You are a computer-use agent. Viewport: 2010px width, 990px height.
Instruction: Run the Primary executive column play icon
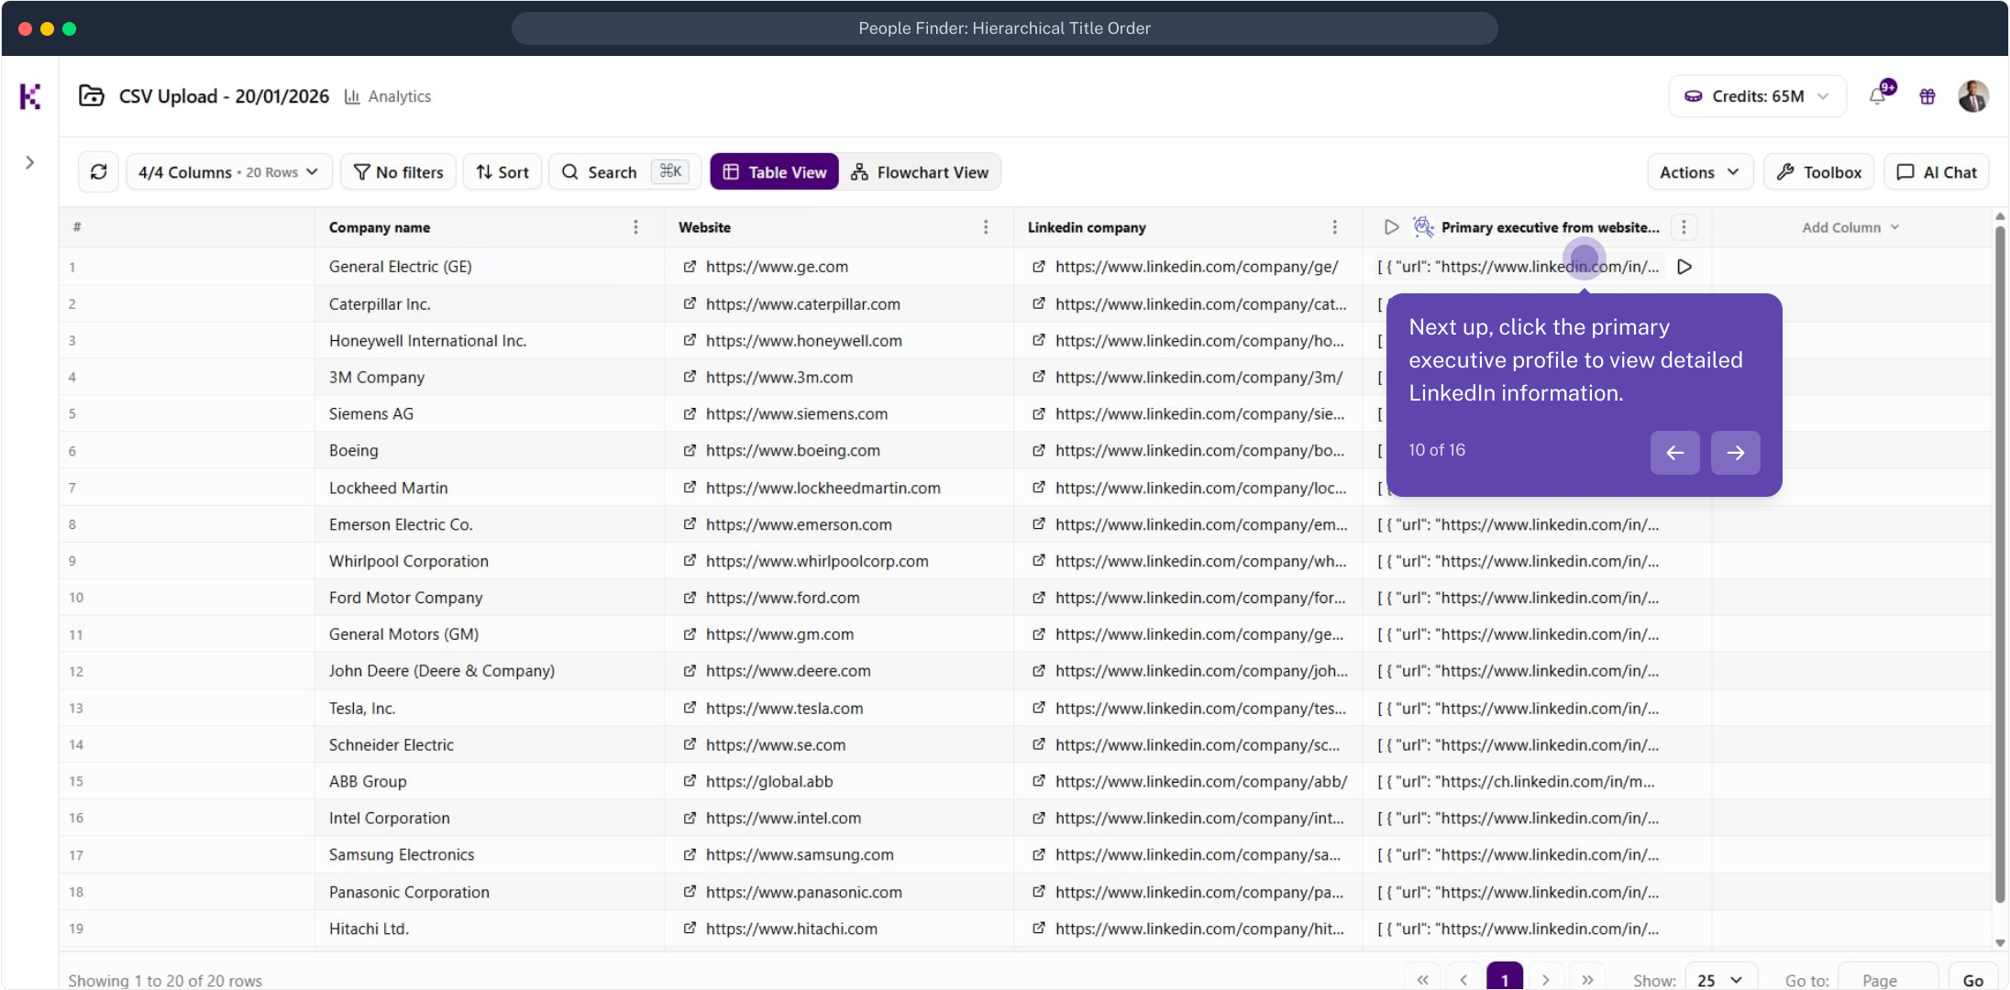tap(1392, 227)
